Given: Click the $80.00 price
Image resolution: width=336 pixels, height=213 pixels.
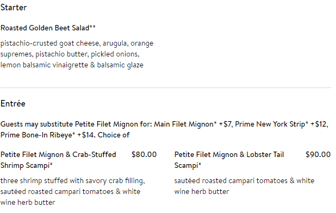Looking at the screenshot, I should 144,154.
